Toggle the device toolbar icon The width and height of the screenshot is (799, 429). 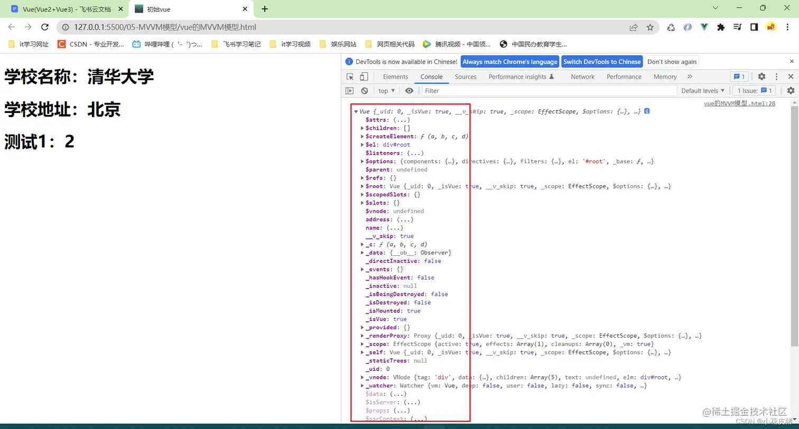click(364, 77)
